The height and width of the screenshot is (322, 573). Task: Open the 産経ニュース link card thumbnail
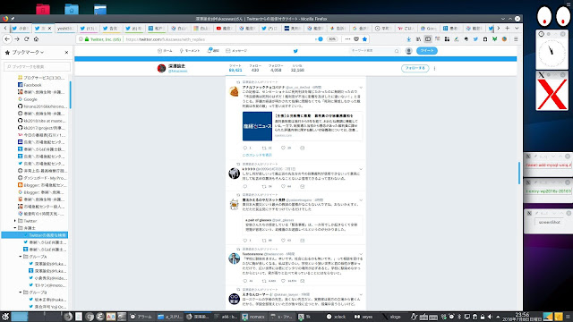pos(257,126)
